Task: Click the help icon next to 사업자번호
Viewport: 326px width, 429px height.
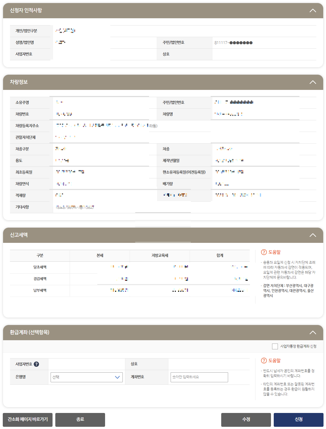Action: pos(37,364)
